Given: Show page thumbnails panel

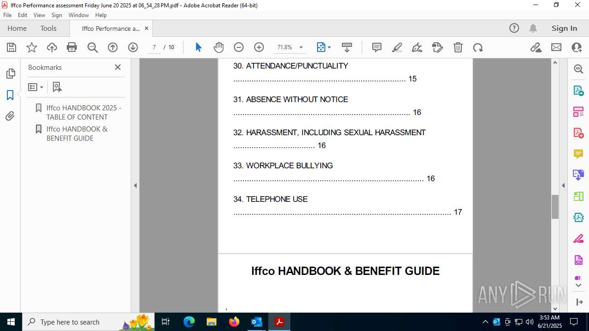Looking at the screenshot, I should pos(10,74).
